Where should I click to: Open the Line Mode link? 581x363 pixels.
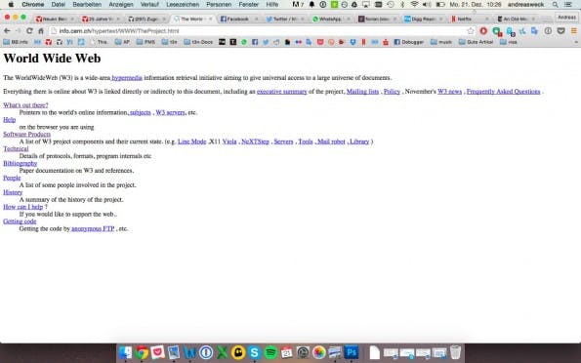pyautogui.click(x=192, y=141)
